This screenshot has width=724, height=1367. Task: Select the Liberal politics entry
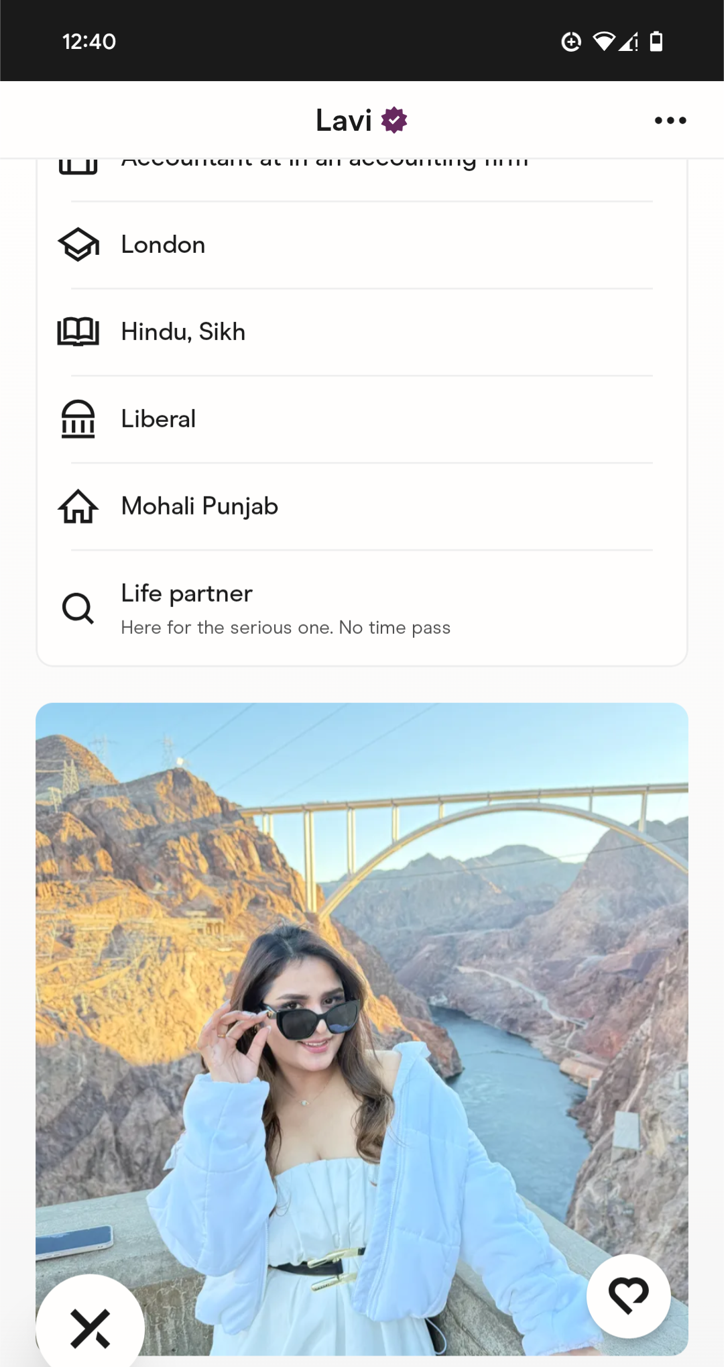point(362,419)
